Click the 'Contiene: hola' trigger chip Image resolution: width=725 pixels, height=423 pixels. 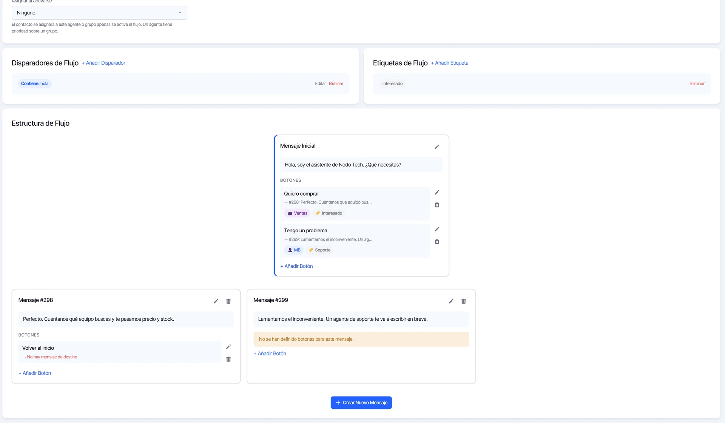(x=35, y=84)
